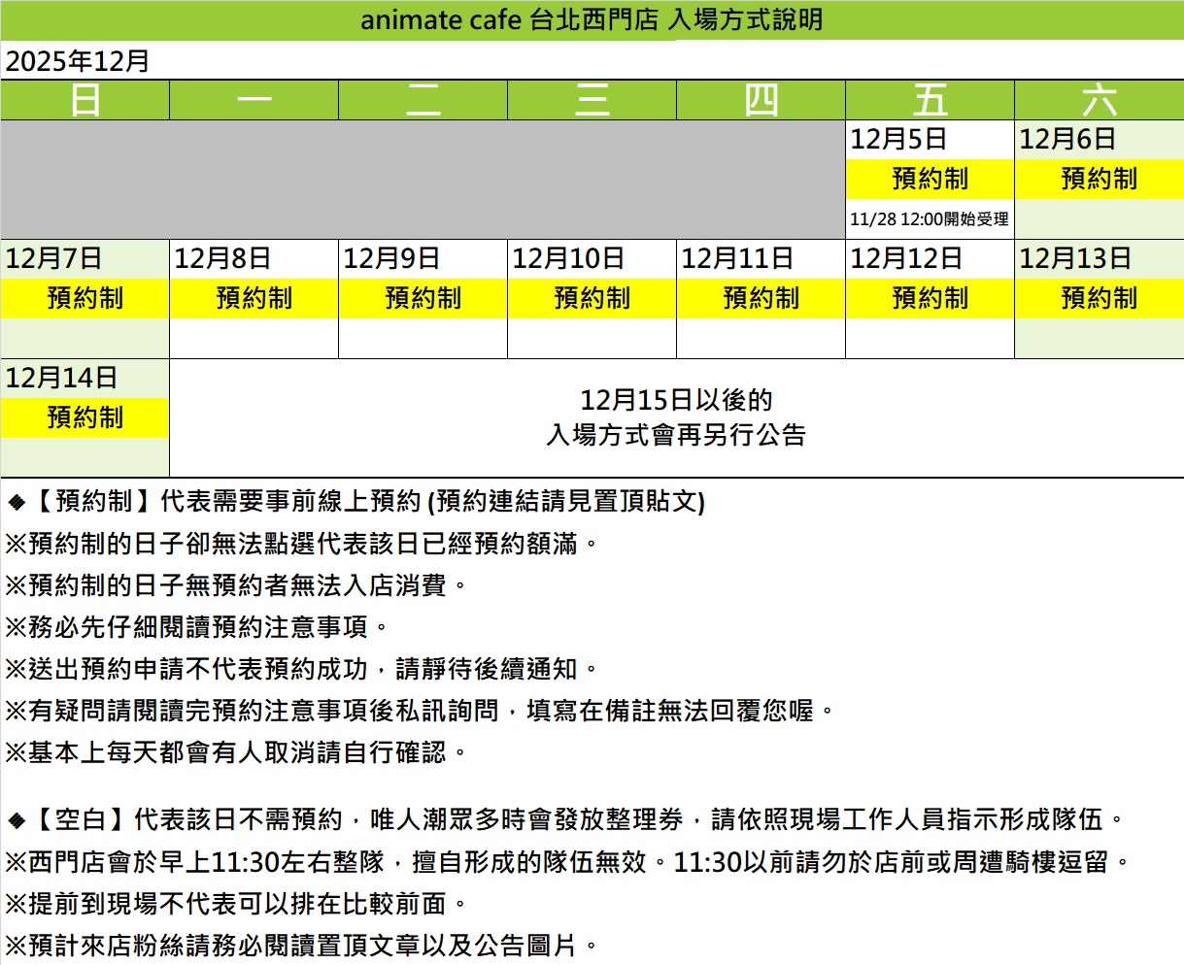Screen dimensions: 1184x965
Task: Click the '【預約制】代表需要事前線上預約' line
Action: 355,502
